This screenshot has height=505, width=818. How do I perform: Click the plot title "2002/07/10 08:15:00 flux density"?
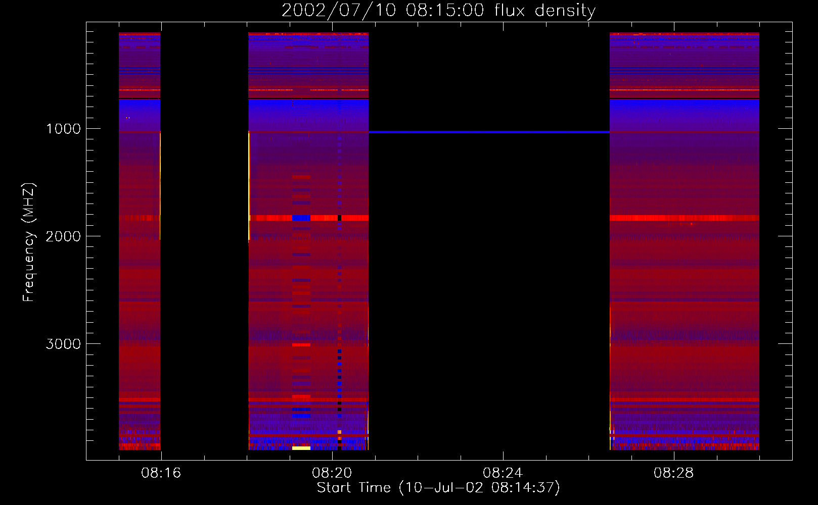pyautogui.click(x=438, y=11)
